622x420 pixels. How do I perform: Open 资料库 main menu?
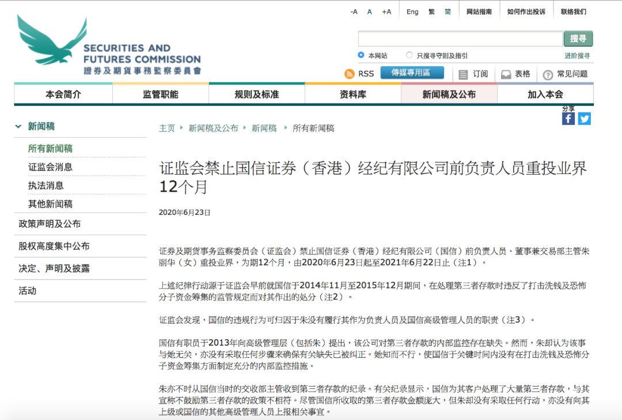[353, 94]
